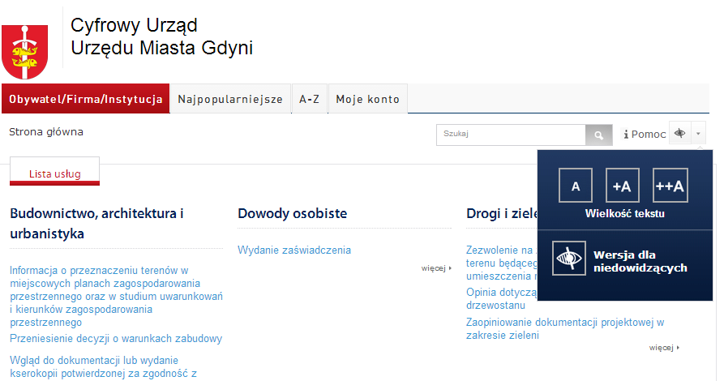Switch to the A-Z tab

click(x=309, y=100)
